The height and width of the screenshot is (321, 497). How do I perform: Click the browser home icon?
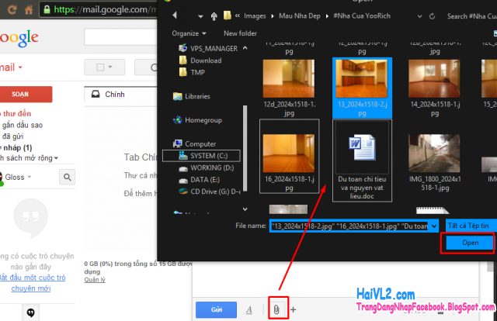pyautogui.click(x=29, y=10)
